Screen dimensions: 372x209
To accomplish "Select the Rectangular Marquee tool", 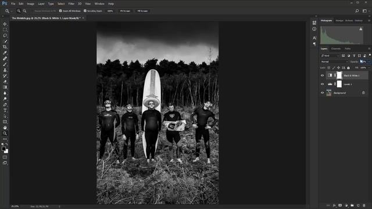I will [5, 30].
